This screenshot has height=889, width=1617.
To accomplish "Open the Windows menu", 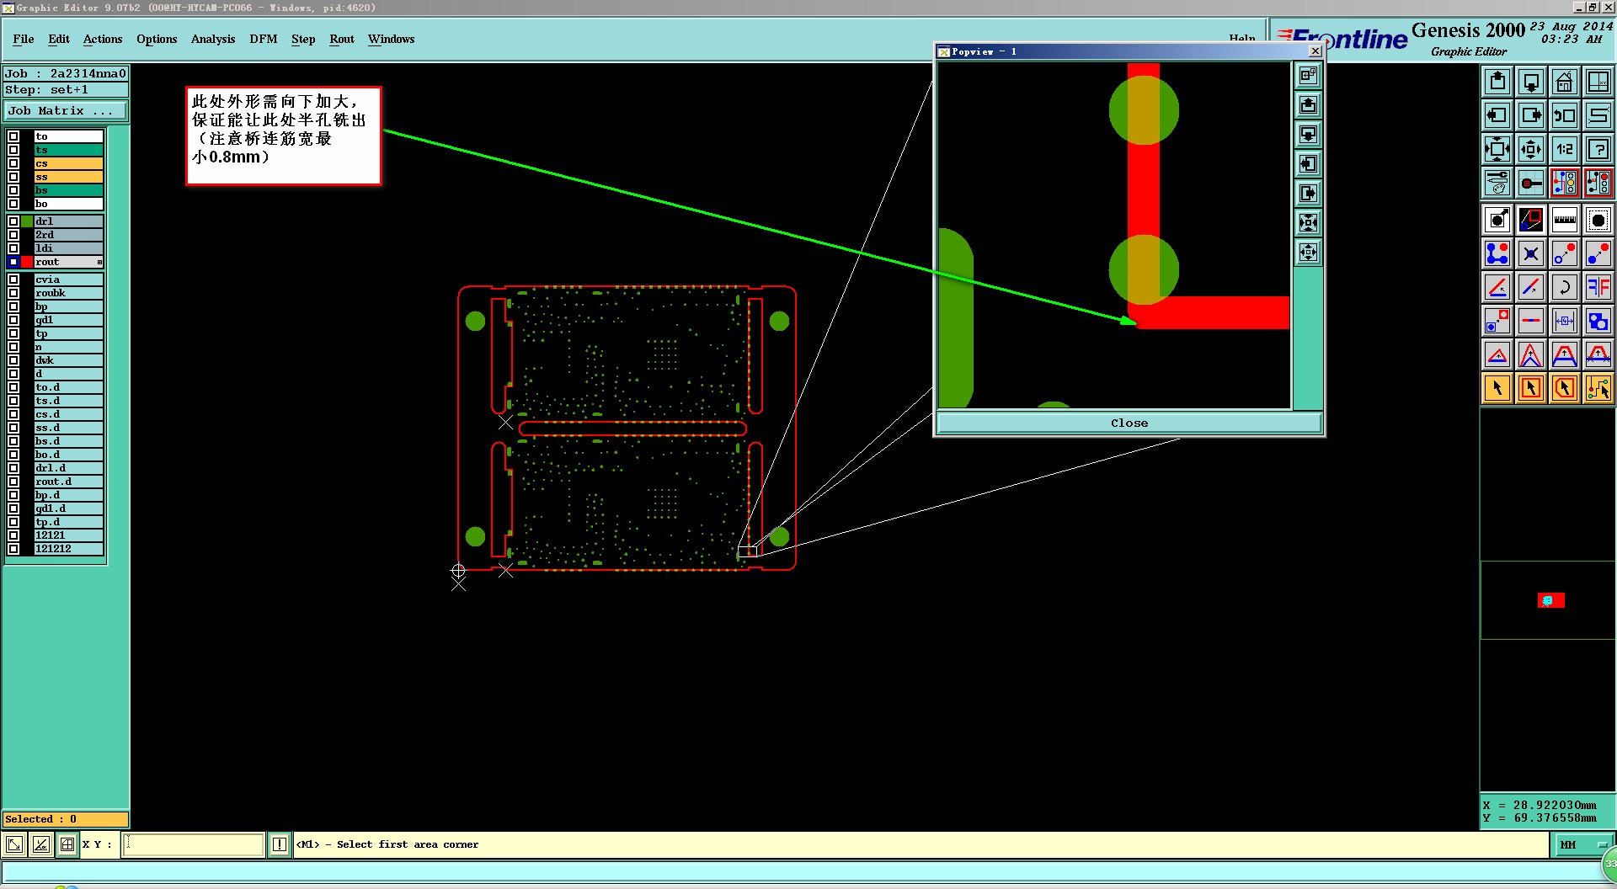I will (x=392, y=39).
